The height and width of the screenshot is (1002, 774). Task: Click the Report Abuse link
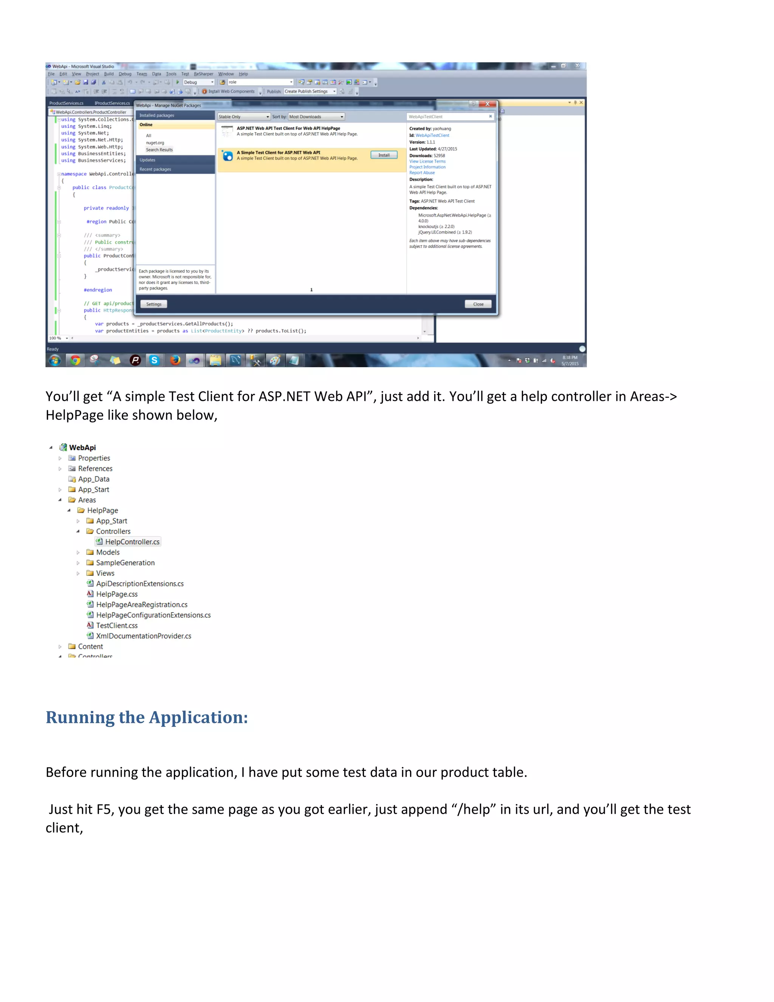(x=422, y=173)
